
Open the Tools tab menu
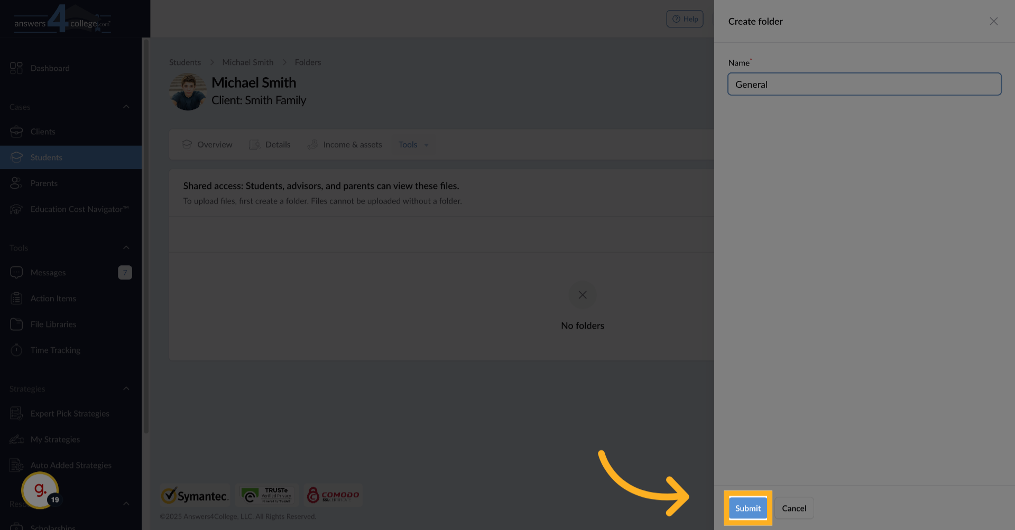click(x=413, y=145)
